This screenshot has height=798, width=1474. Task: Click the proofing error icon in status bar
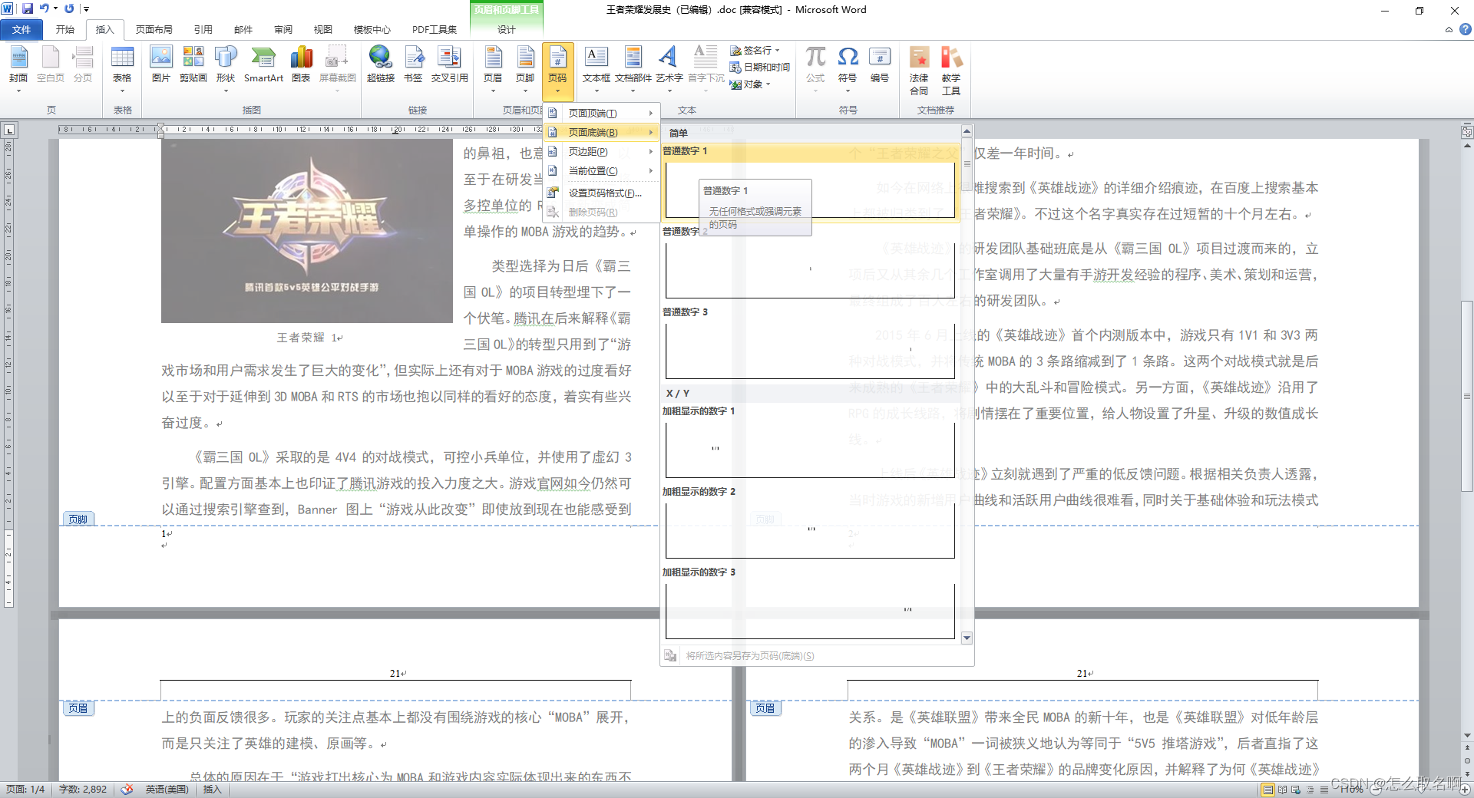tap(127, 789)
